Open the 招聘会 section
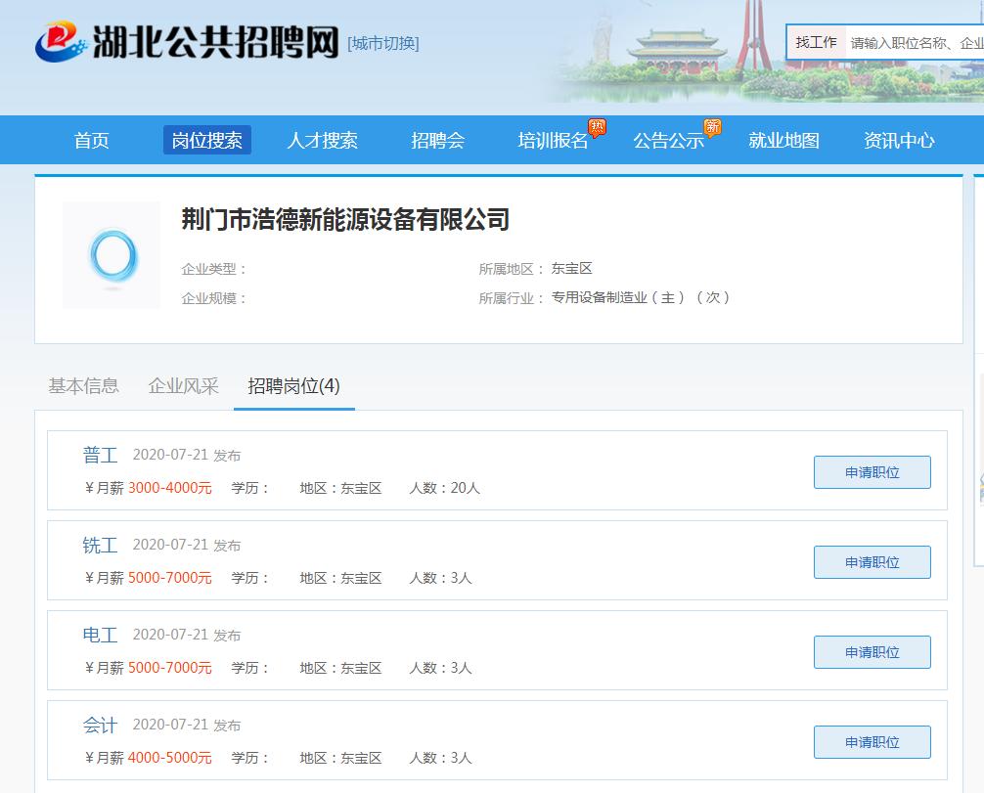 438,140
